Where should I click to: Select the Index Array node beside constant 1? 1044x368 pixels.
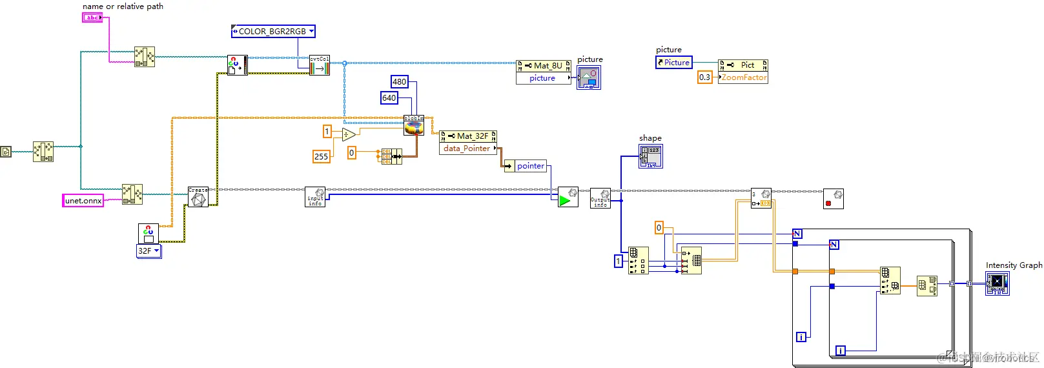click(x=639, y=261)
